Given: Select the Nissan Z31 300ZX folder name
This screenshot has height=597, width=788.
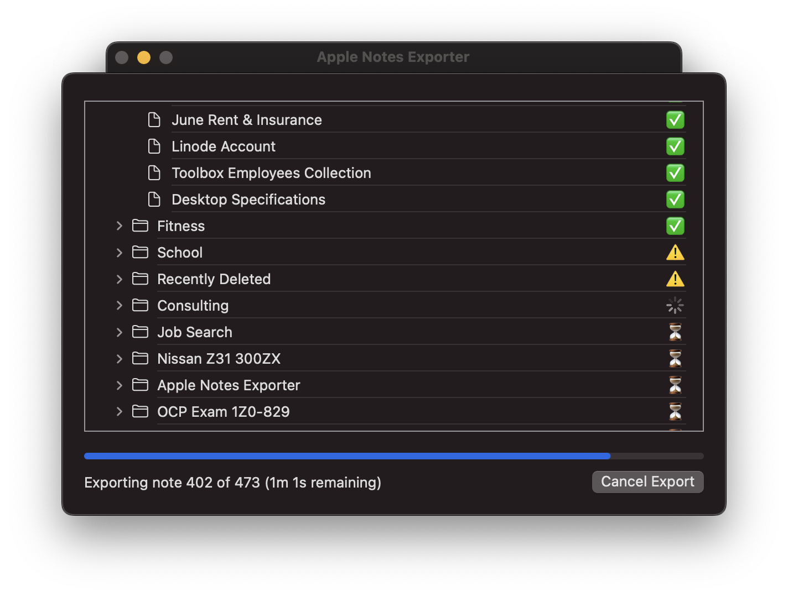Looking at the screenshot, I should pos(219,359).
